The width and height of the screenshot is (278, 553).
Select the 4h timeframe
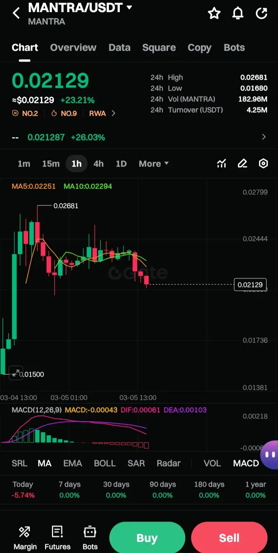[98, 164]
